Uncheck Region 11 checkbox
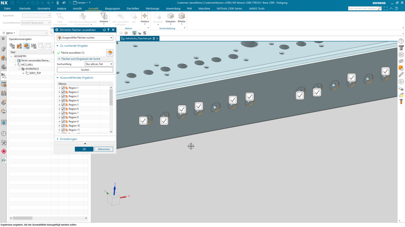The width and height of the screenshot is (405, 227). [x=63, y=130]
